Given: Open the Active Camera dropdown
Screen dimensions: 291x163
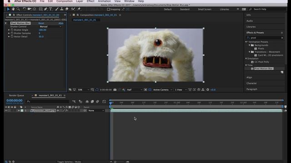Looking at the screenshot, I should (163, 90).
